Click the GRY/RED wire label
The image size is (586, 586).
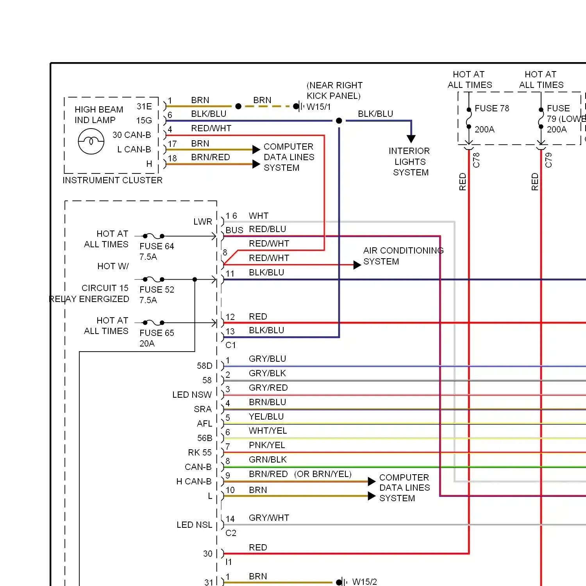(x=268, y=388)
